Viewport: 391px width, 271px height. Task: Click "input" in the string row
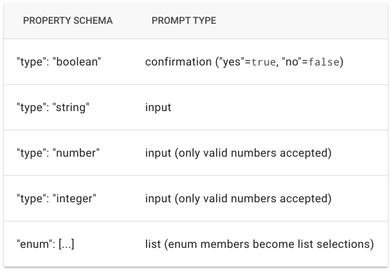158,107
